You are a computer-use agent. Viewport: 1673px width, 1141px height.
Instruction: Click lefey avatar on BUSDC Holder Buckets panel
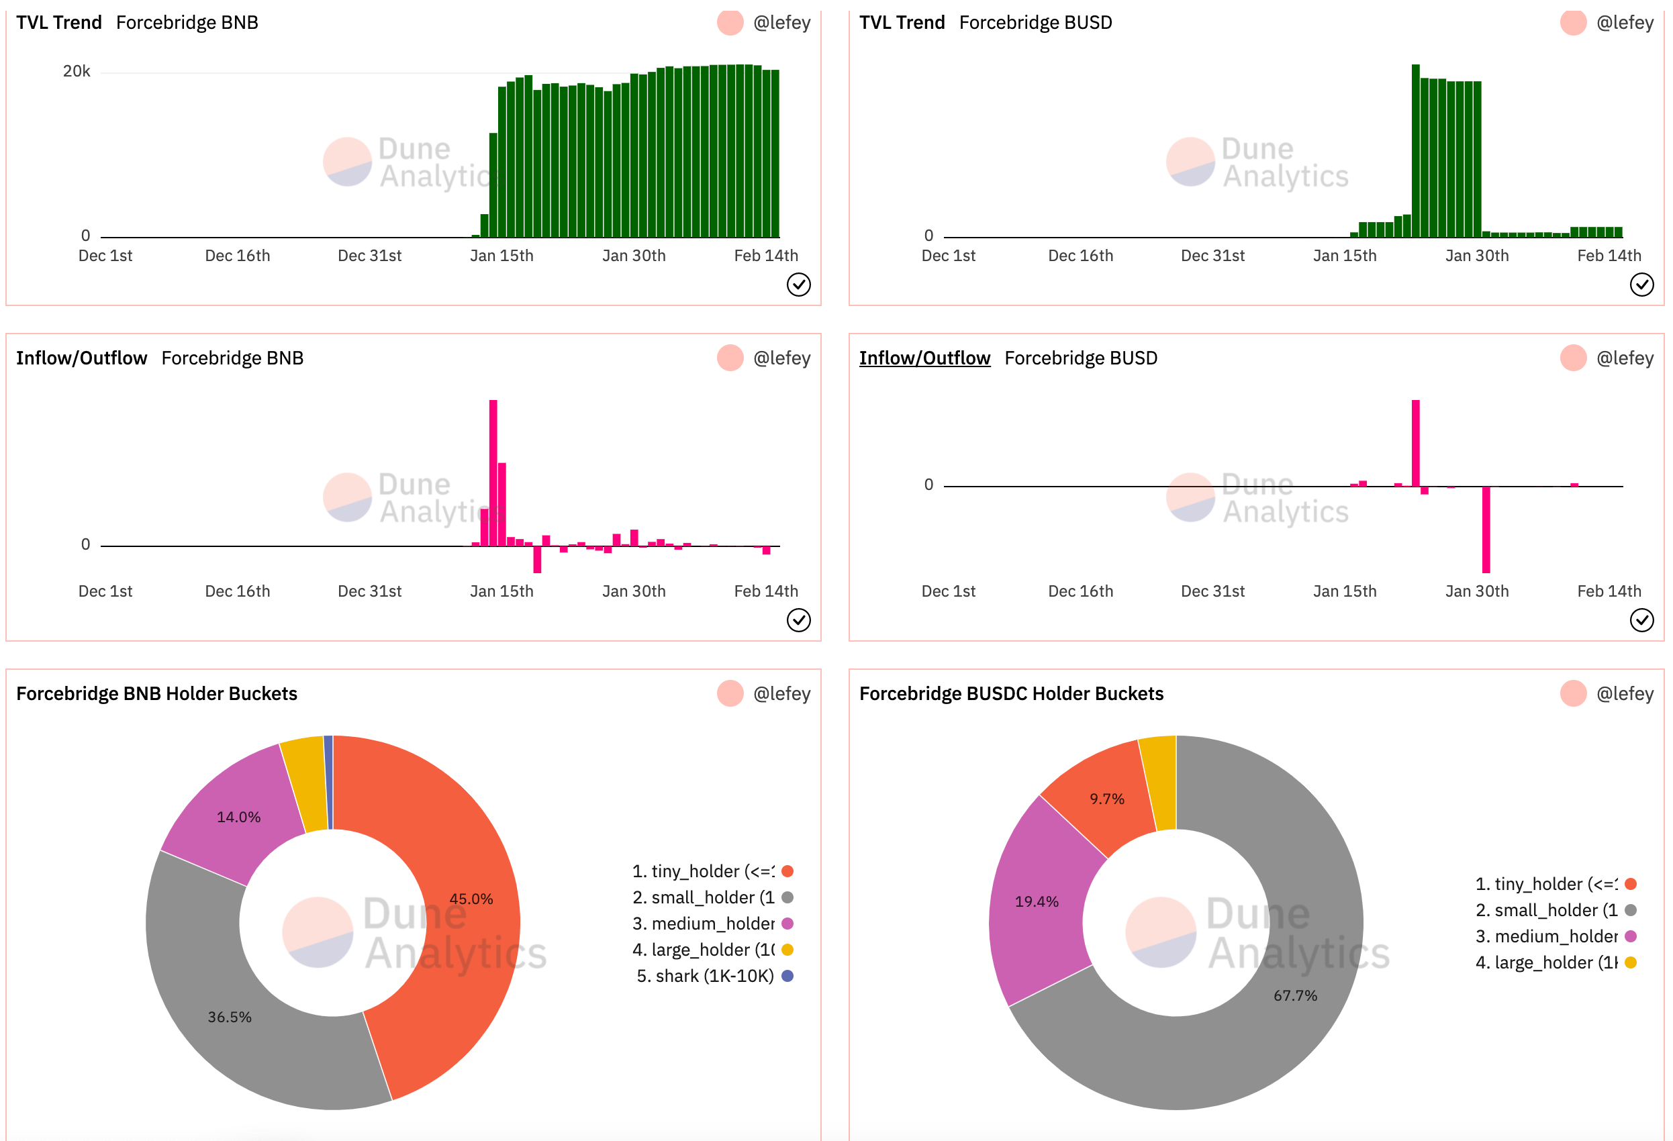[x=1573, y=693]
